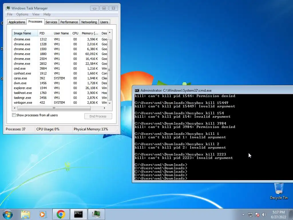Select chrome.exe row with PID 2504
The image size is (293, 220).
pyautogui.click(x=60, y=59)
